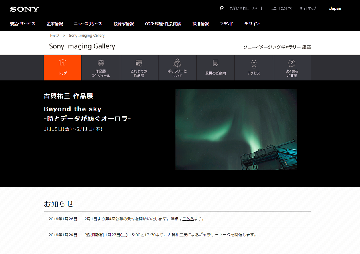
Task: Click the 2018年1月24日 news date
Action: [x=63, y=235]
